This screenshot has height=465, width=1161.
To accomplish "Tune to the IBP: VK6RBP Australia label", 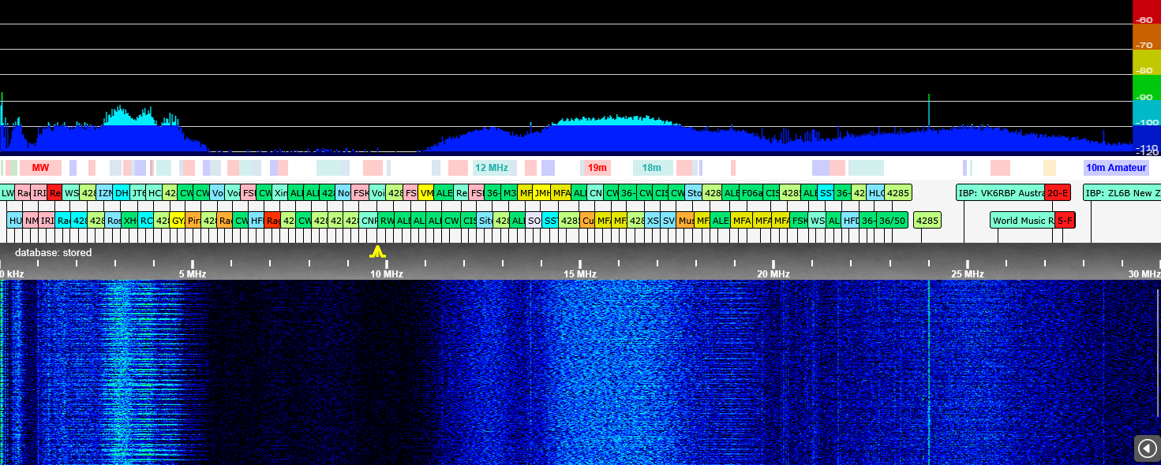I will pos(1000,193).
